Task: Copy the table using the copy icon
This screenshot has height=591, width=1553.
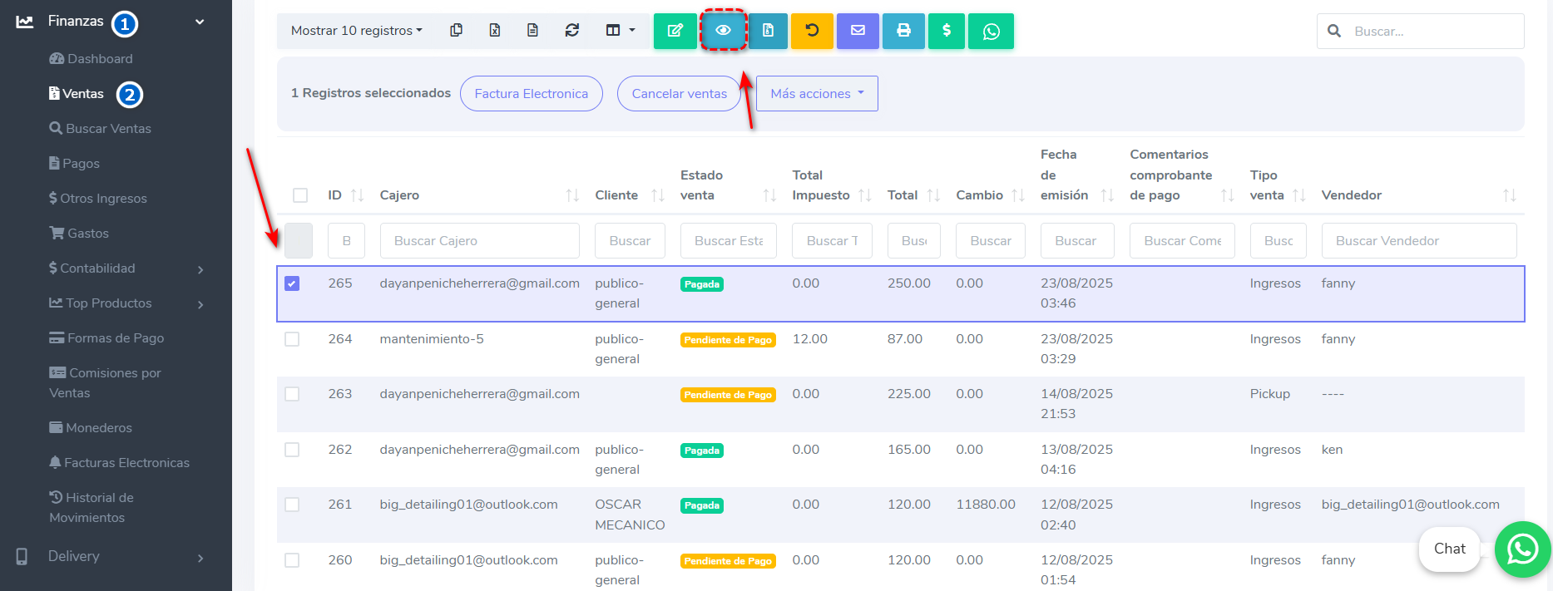Action: pos(456,31)
